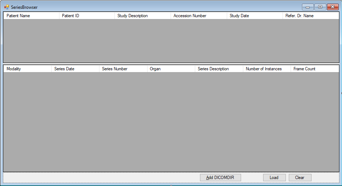Select the Series Number column header
The width and height of the screenshot is (342, 186).
(x=123, y=69)
